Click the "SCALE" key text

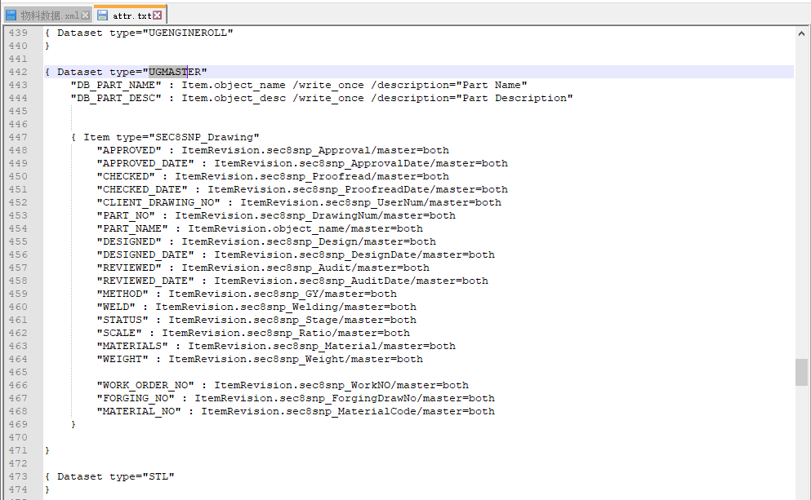point(119,333)
